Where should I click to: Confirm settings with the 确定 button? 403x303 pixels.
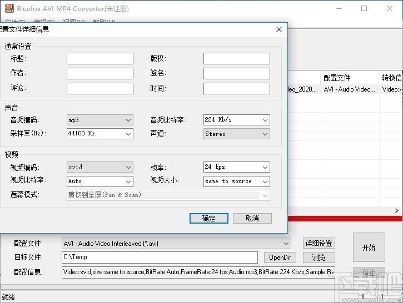[208, 218]
